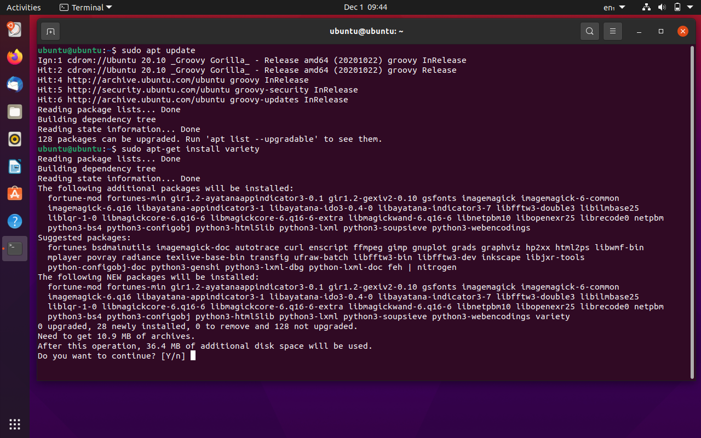Screen dimensions: 701x438
Task: Click 'ffmpeg' in suggested packages
Action: pos(367,247)
